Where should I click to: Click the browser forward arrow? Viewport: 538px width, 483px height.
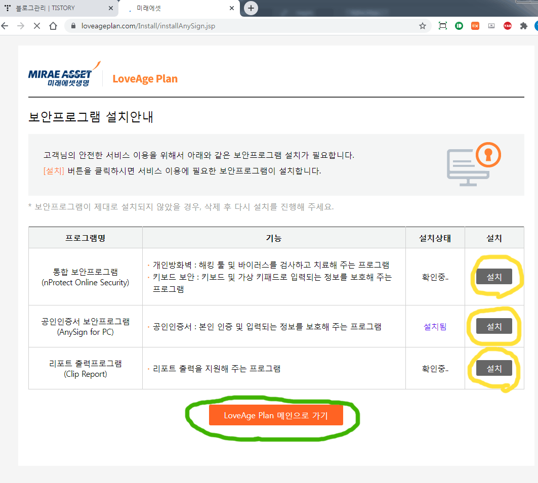[x=21, y=26]
